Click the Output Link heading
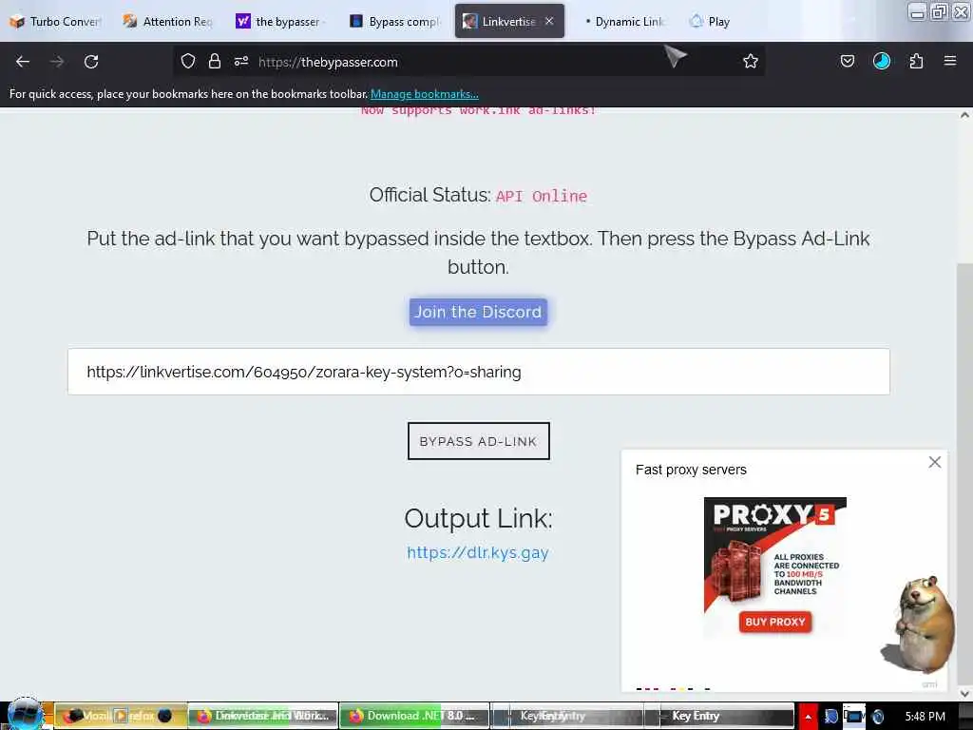This screenshot has width=973, height=730. point(478,518)
